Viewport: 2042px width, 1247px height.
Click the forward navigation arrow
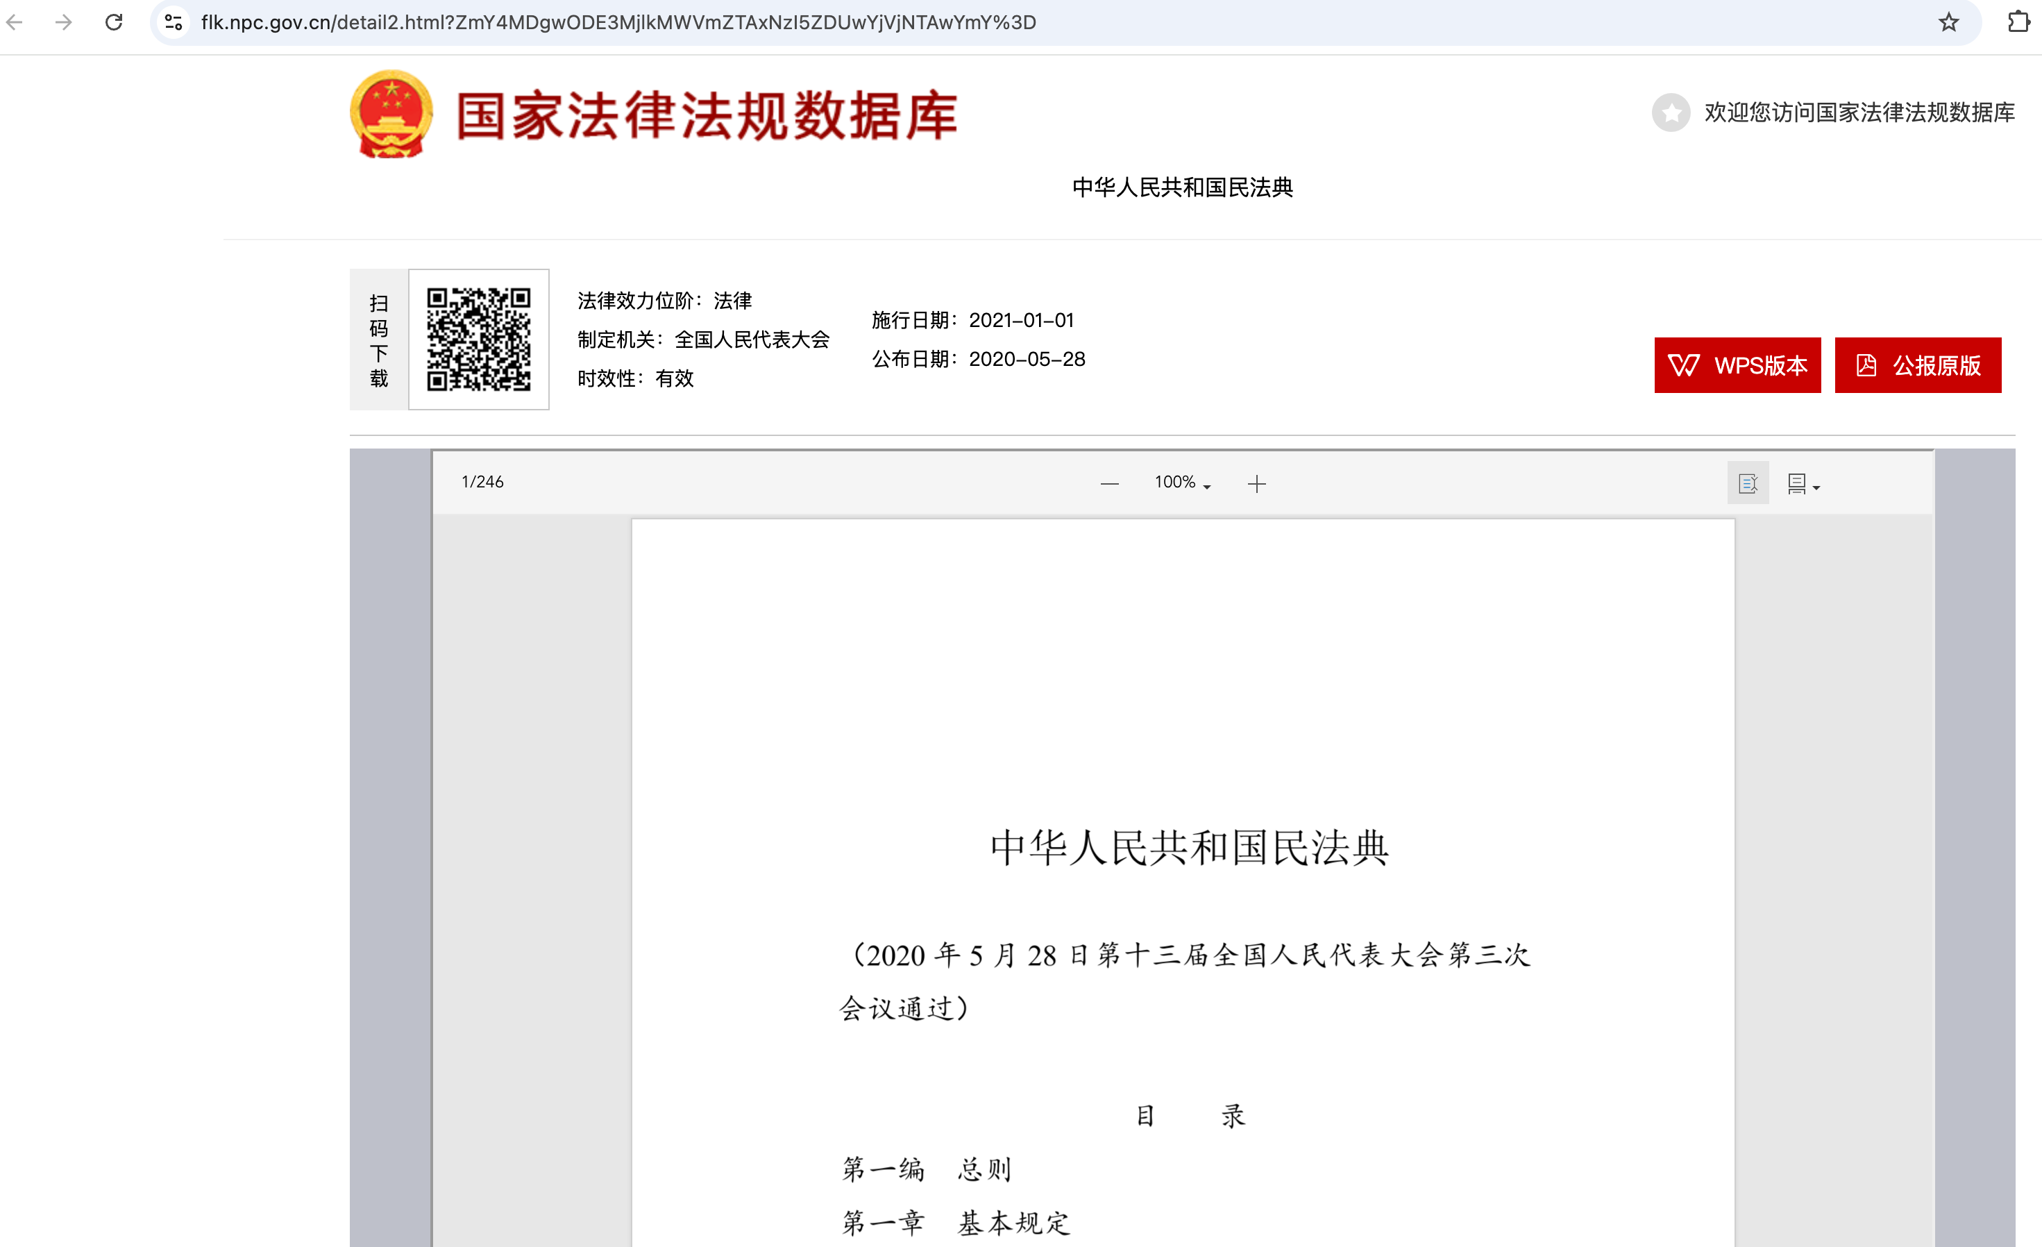pyautogui.click(x=64, y=22)
